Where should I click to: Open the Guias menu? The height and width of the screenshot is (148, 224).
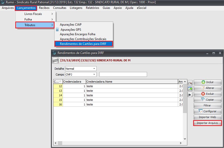(106, 8)
